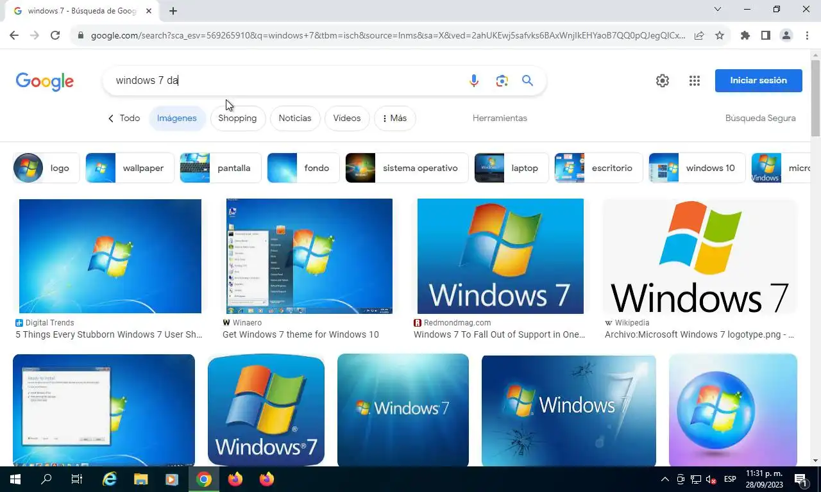
Task: Open the Google apps grid
Action: (695, 81)
